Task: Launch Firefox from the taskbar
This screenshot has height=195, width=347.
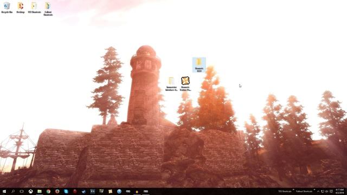Action: pyautogui.click(x=57, y=191)
